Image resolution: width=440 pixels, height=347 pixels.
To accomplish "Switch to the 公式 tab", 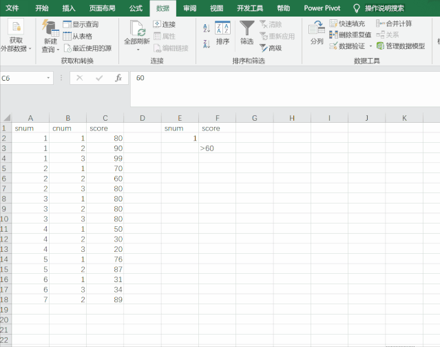I will click(x=136, y=8).
